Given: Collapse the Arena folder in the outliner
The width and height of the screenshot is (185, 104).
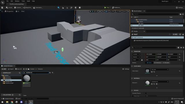Looking at the screenshot, I should click(x=136, y=22).
